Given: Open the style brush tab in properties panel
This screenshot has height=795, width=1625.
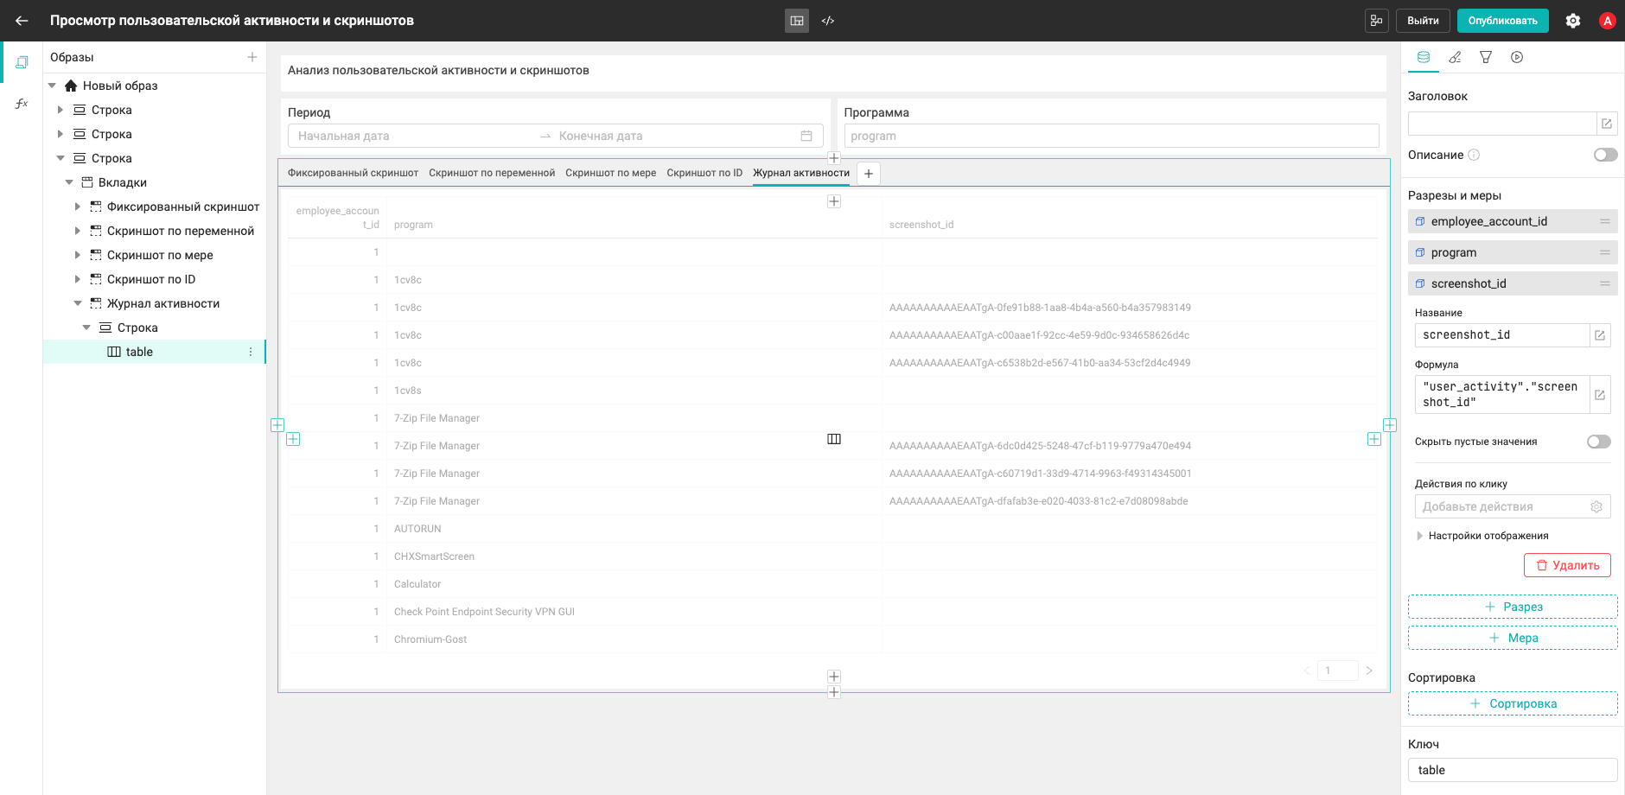Looking at the screenshot, I should pyautogui.click(x=1455, y=57).
